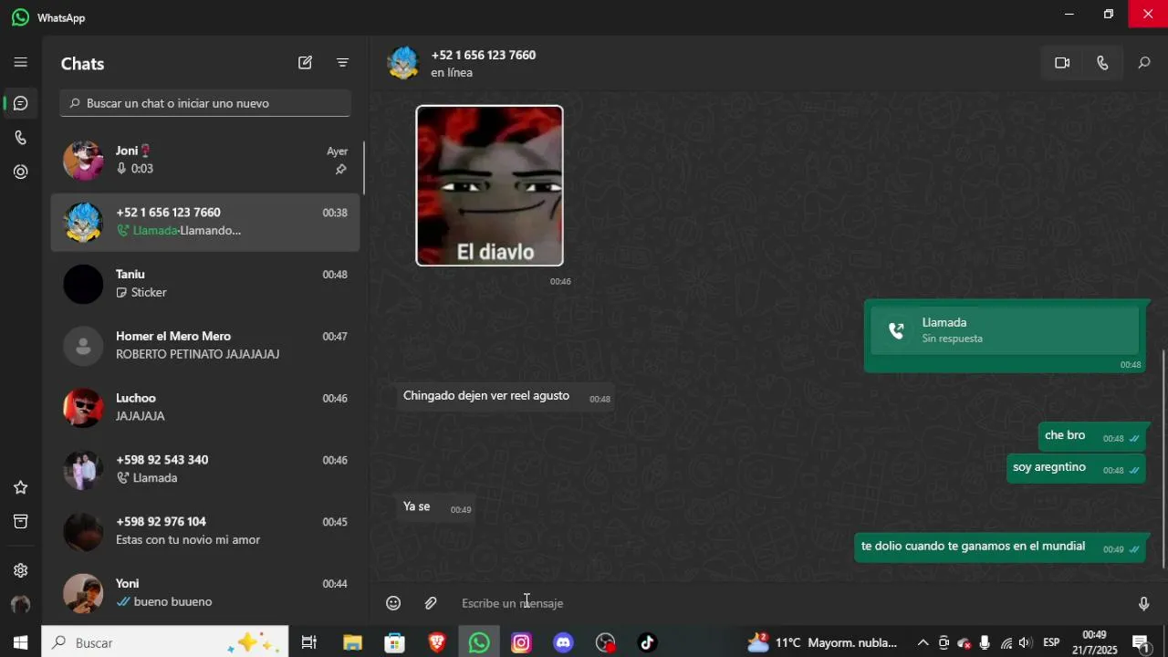Click the chat list scrollbar
Screen dimensions: 1168x657
pyautogui.click(x=363, y=167)
